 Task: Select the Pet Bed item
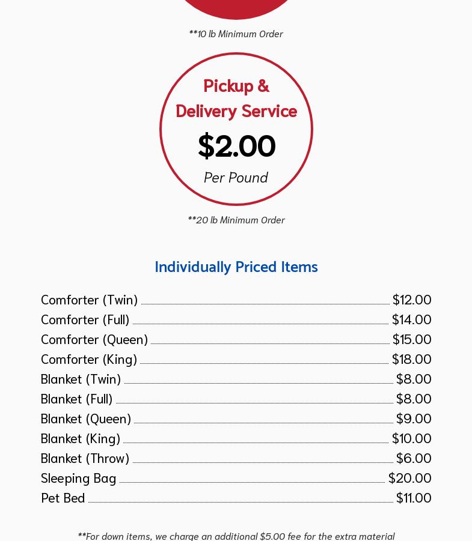click(63, 497)
